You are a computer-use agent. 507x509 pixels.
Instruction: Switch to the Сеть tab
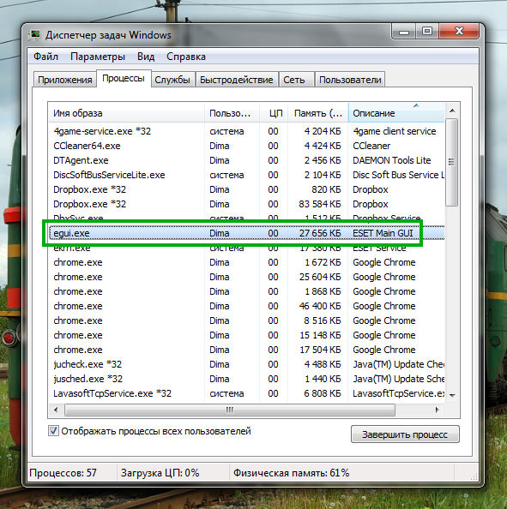[296, 80]
